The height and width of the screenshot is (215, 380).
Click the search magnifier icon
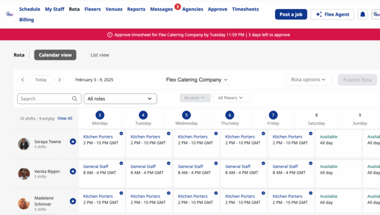tap(75, 99)
